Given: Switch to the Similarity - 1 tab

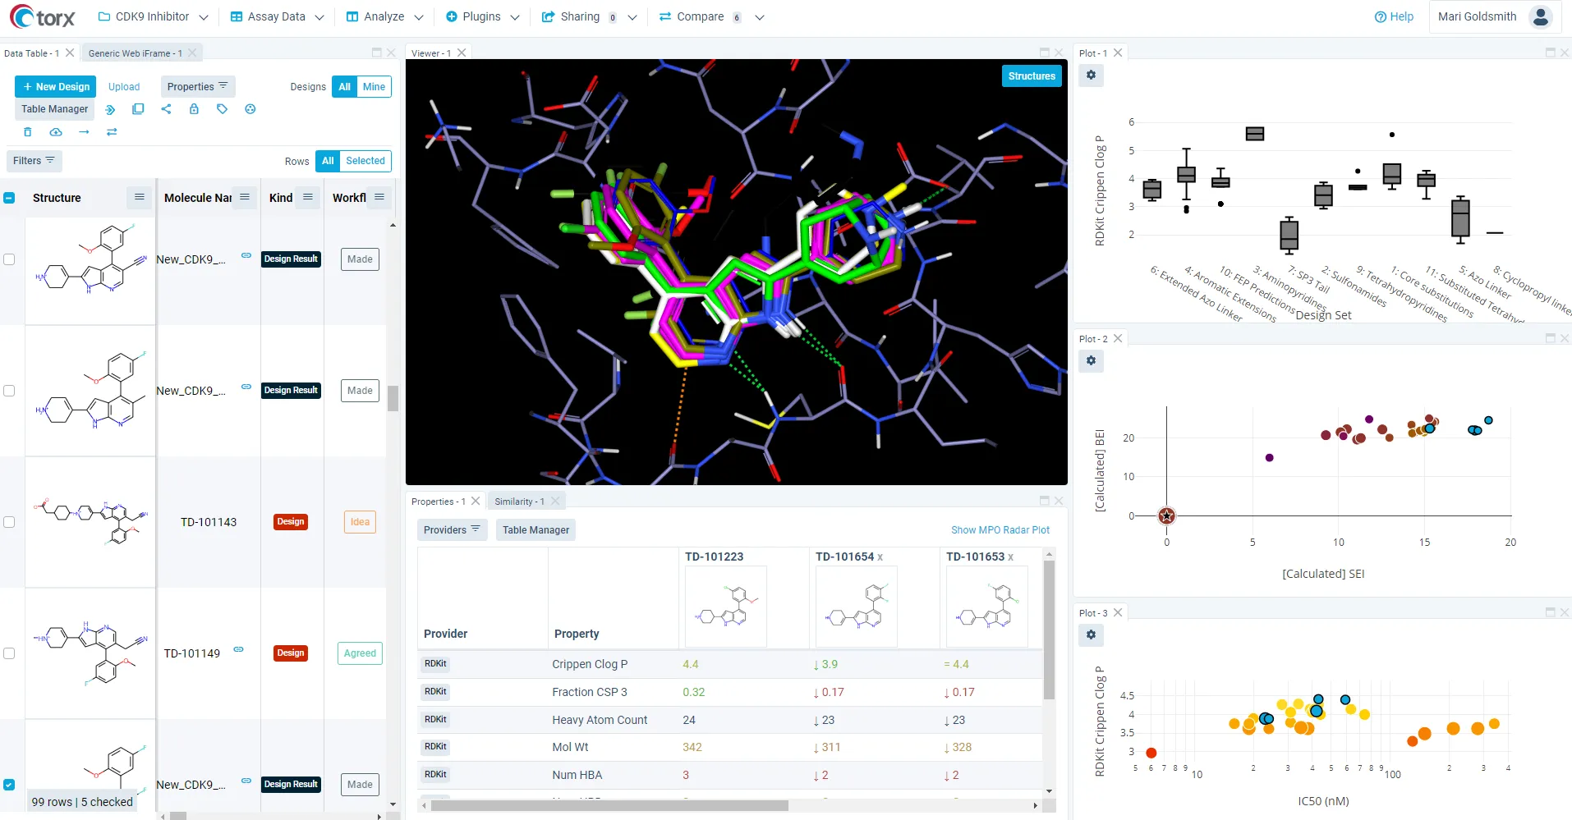Looking at the screenshot, I should 519,502.
